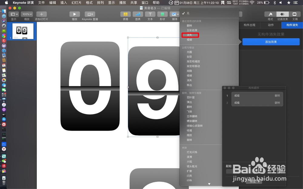Open the 排列 menu
Viewport: 303px width, 189px height.
pos(100,2)
